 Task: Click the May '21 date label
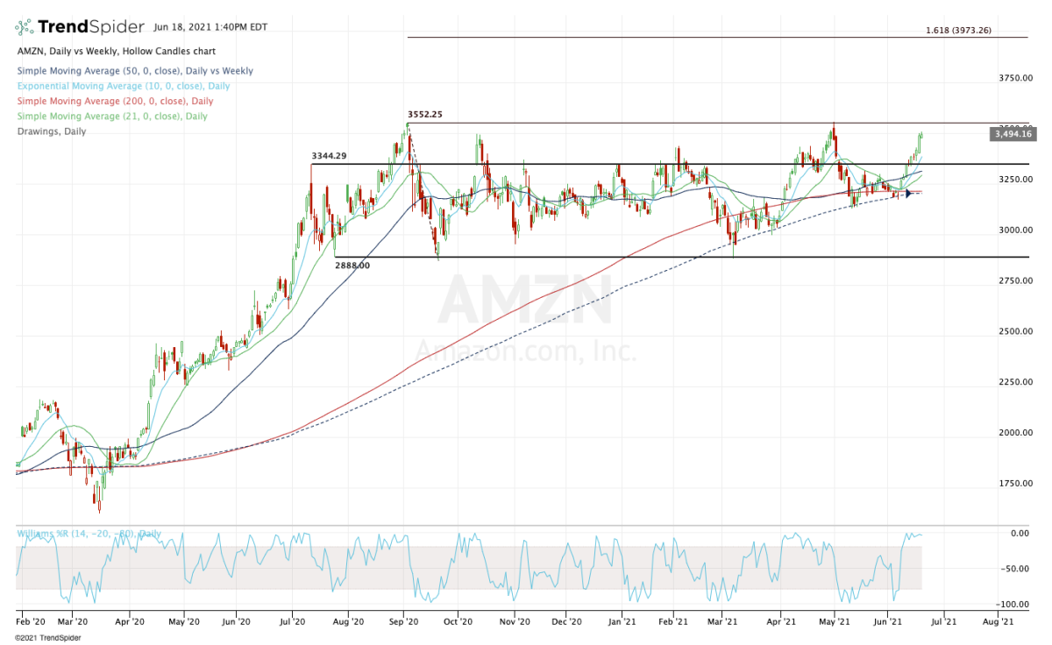pyautogui.click(x=835, y=621)
